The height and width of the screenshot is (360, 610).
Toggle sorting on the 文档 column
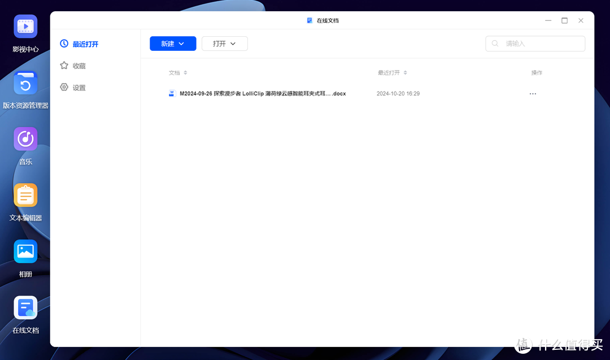(x=178, y=72)
